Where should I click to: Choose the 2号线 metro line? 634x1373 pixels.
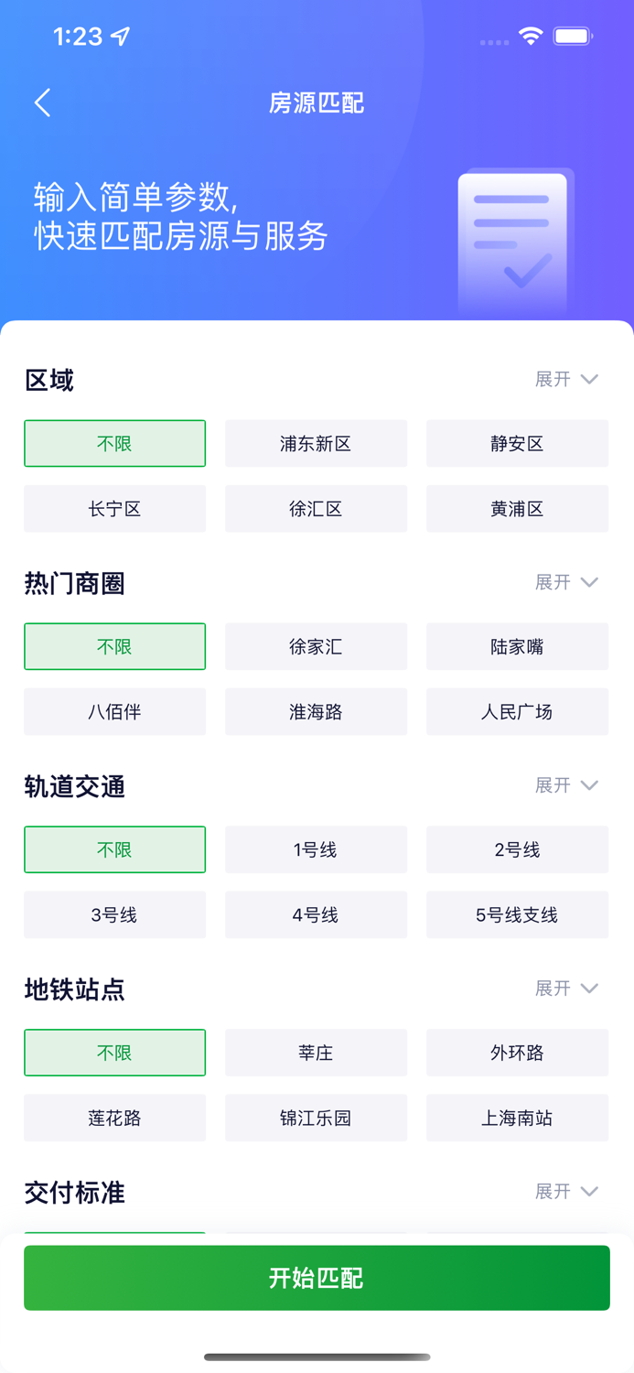point(517,849)
